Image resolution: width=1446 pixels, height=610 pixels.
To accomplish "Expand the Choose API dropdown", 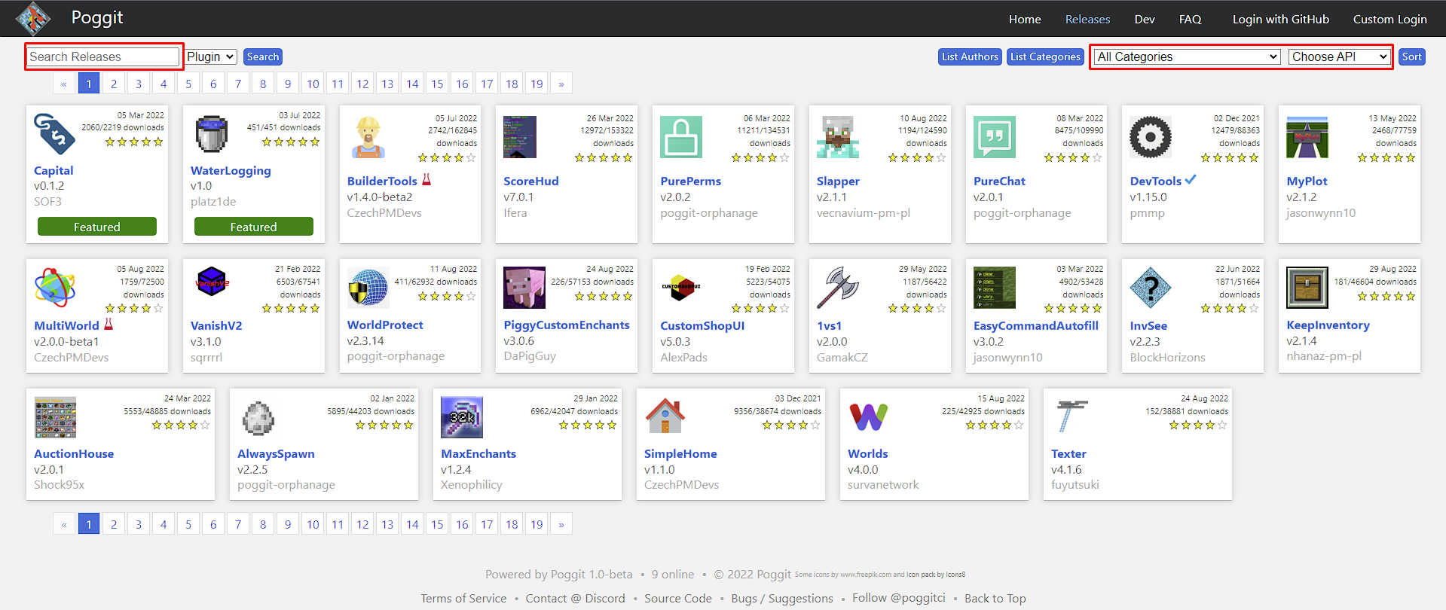I will coord(1340,56).
